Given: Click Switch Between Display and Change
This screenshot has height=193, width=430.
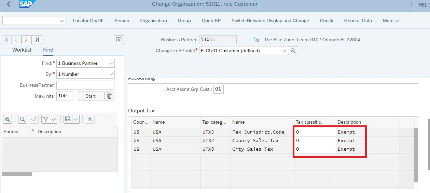Looking at the screenshot, I should click(270, 20).
